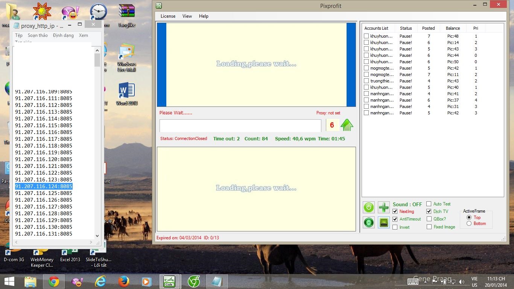The image size is (514, 289).
Task: Click Notepad horizontal scrollbar right arrow
Action: [x=91, y=242]
